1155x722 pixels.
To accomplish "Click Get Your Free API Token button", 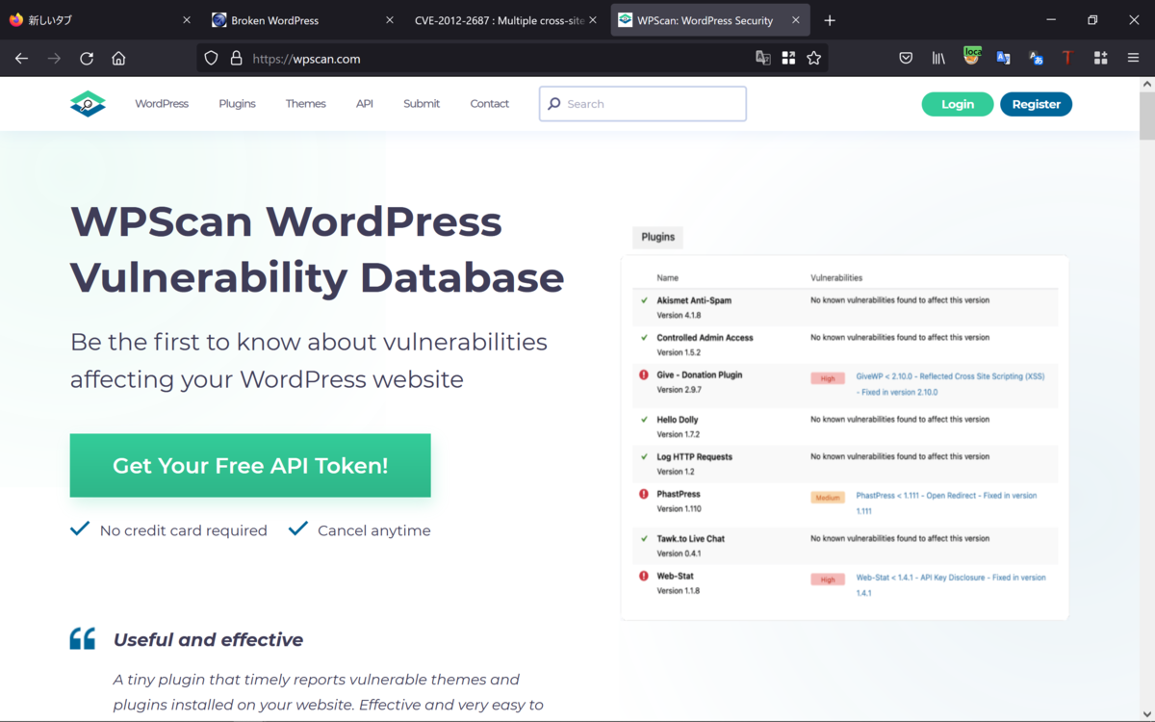I will click(x=250, y=466).
